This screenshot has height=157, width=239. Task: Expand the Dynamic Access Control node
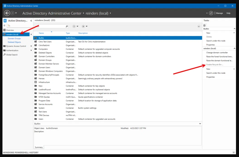[x=31, y=46]
